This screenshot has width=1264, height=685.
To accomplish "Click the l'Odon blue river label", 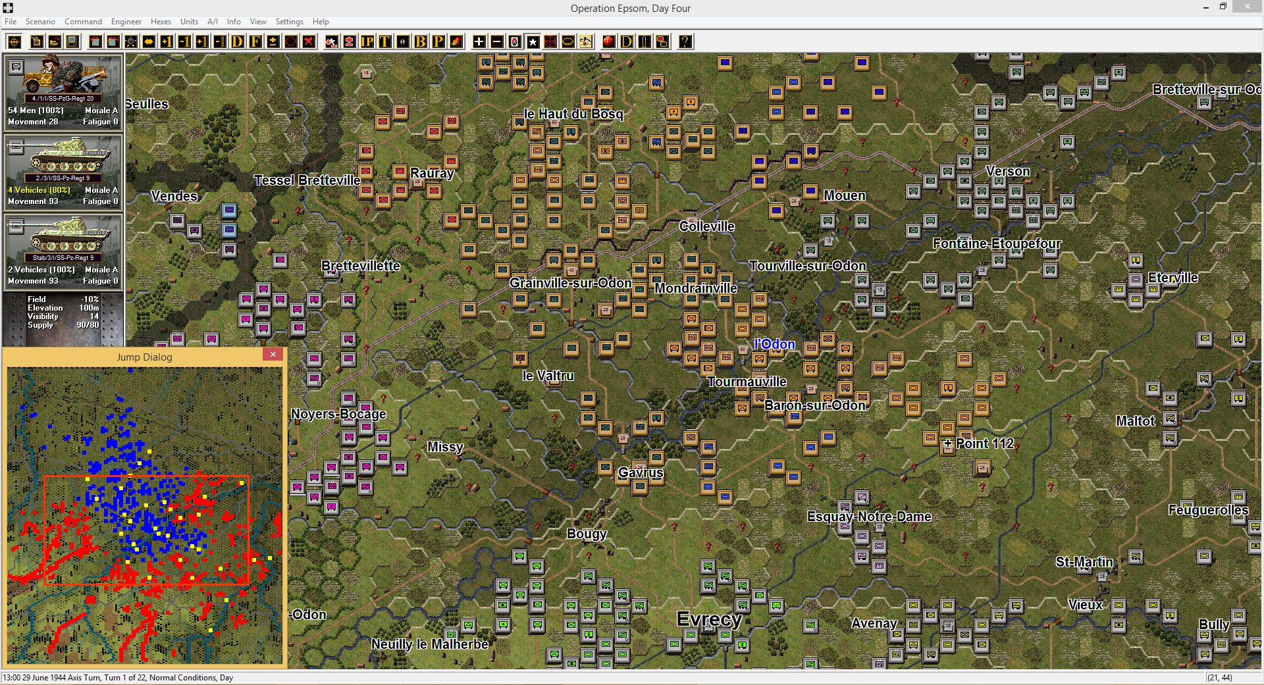I will click(774, 344).
